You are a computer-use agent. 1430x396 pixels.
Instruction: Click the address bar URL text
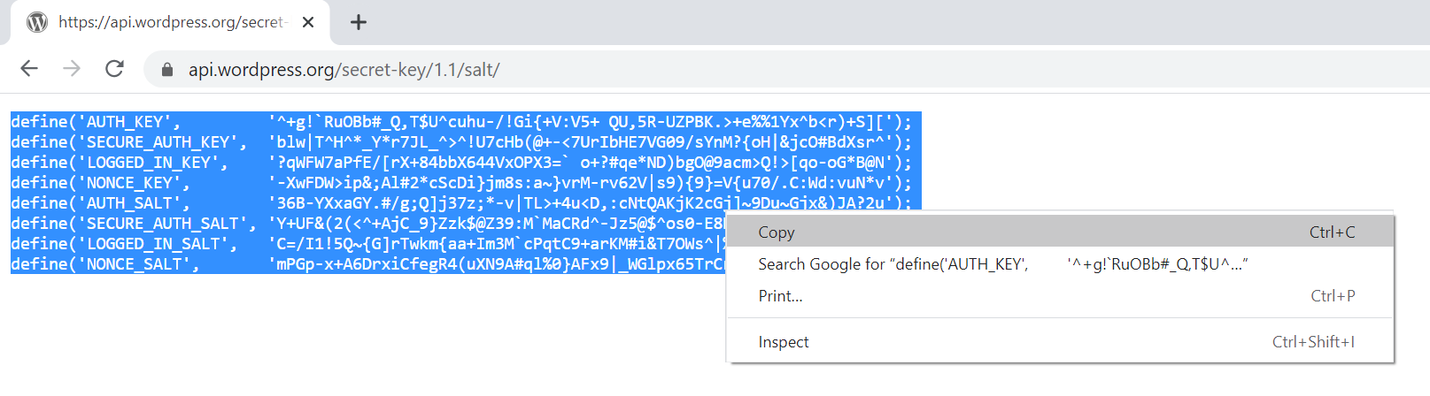coord(344,70)
